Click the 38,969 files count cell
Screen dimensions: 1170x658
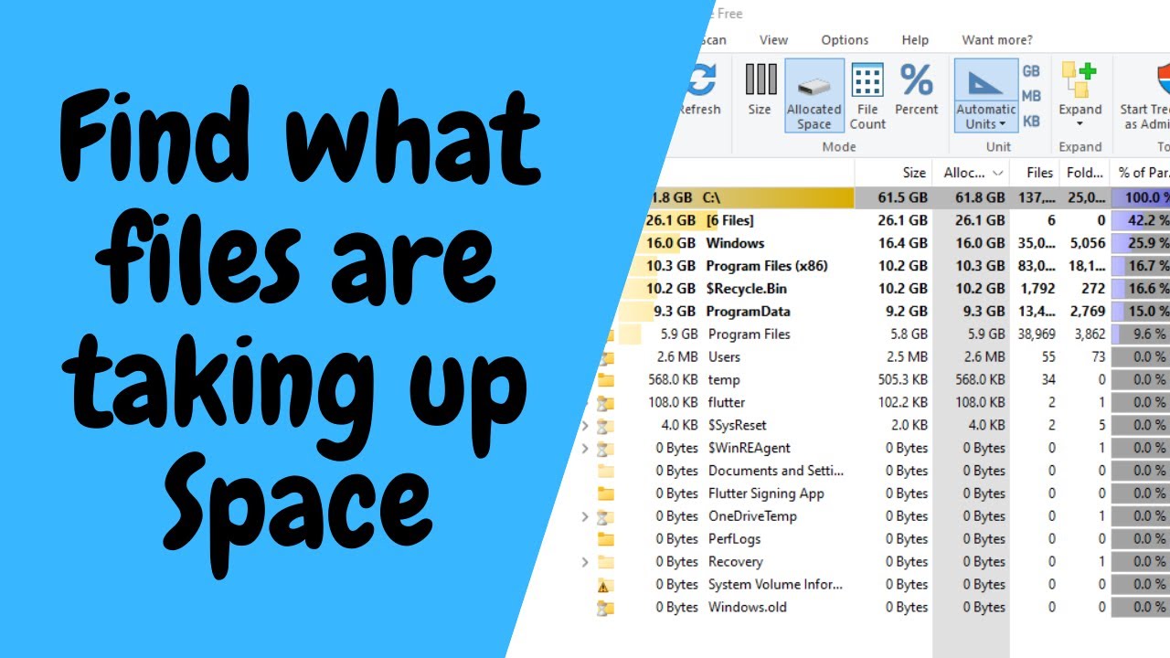coord(1036,334)
